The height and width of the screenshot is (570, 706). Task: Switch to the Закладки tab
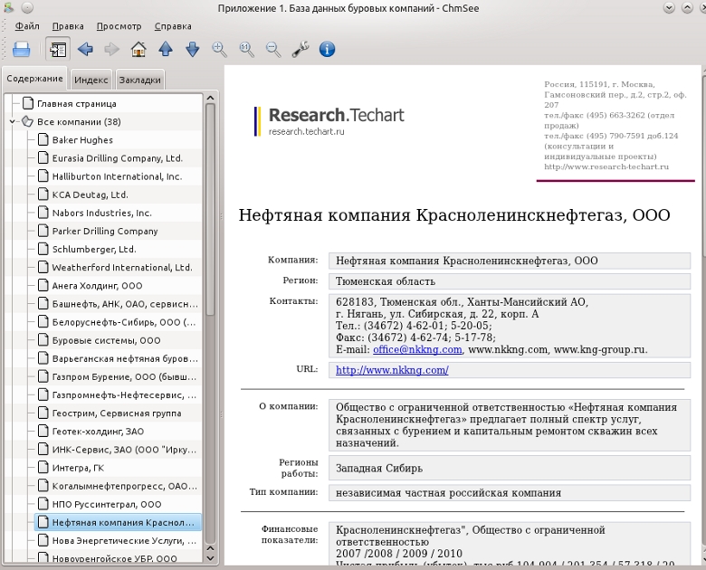click(139, 80)
